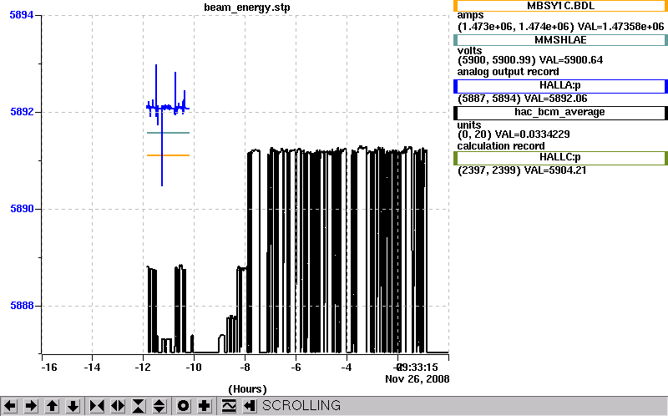Screen dimensions: 668x416
Task: Click the -6 hours x-axis label
Action: pyautogui.click(x=296, y=368)
